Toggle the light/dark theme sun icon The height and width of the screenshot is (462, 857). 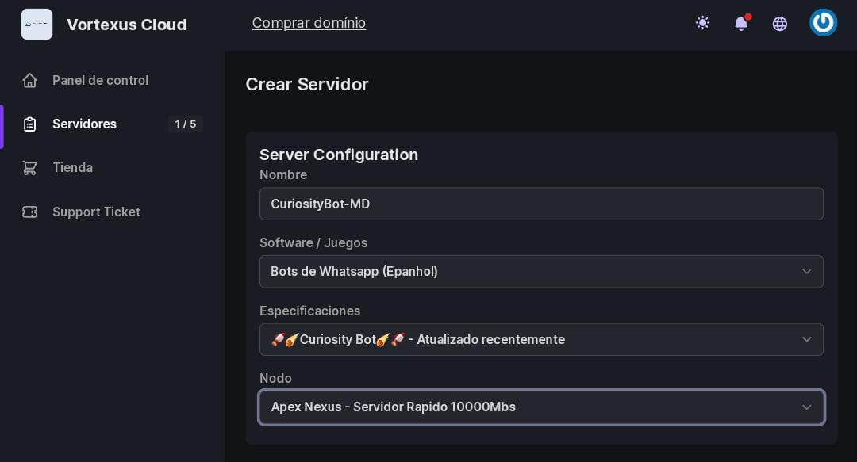[702, 23]
